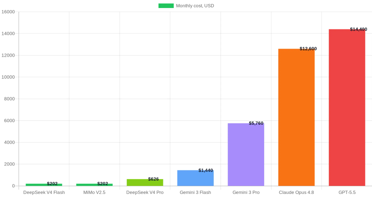
Task: Select the Claude Opus 4.8 orange bar
Action: pyautogui.click(x=297, y=117)
